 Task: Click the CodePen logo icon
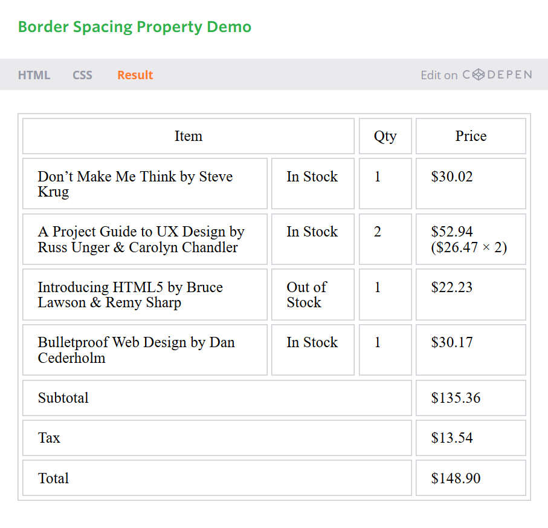pyautogui.click(x=478, y=75)
